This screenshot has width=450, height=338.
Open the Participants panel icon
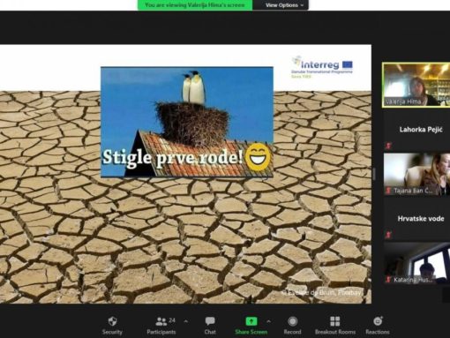coord(161,321)
